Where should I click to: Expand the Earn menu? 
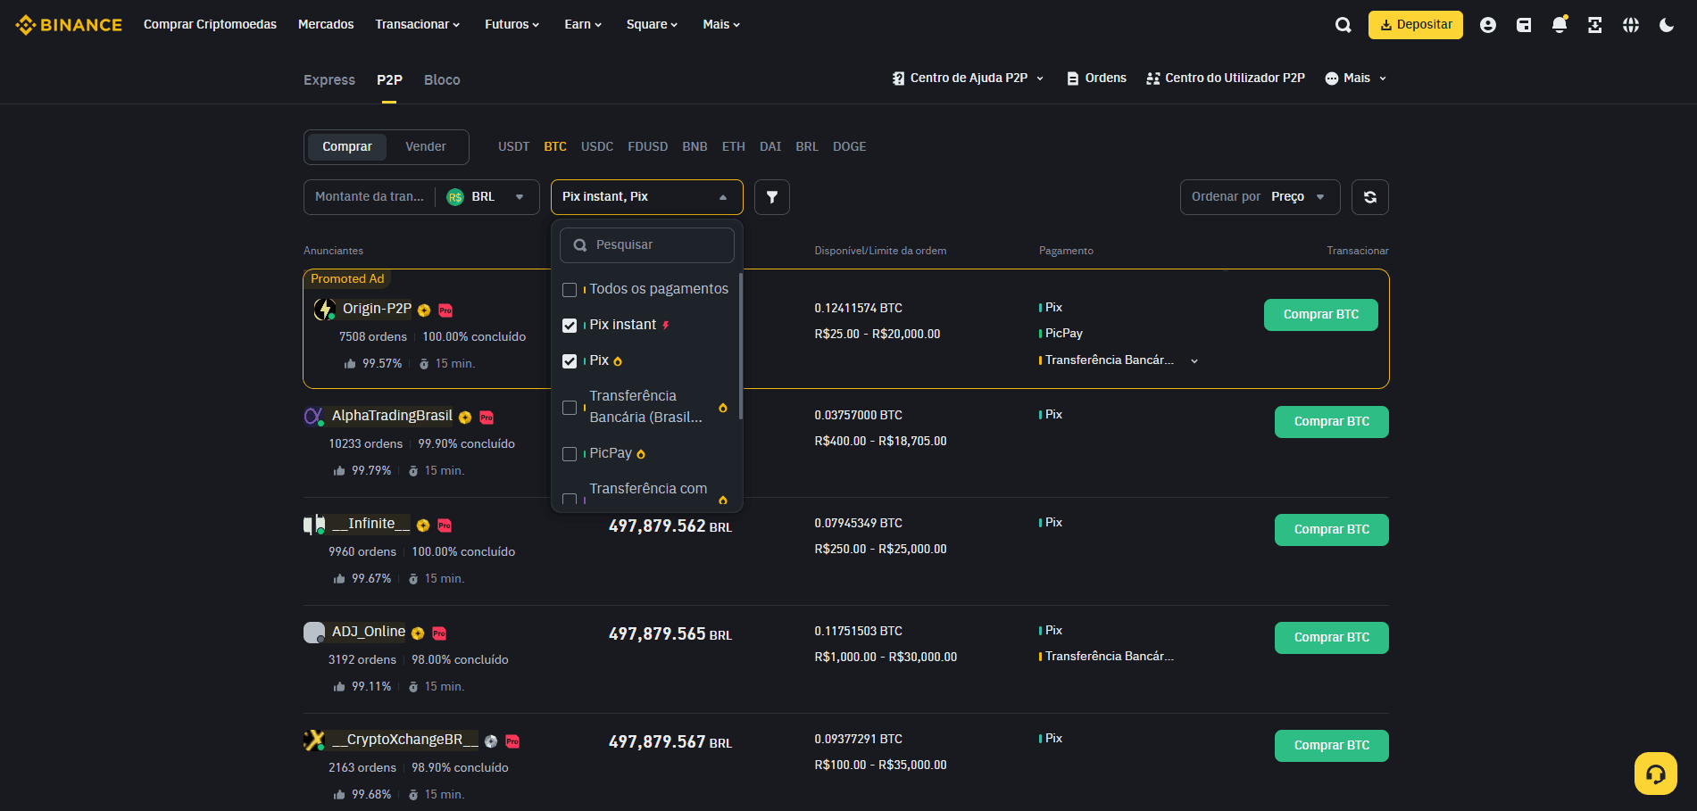click(583, 25)
